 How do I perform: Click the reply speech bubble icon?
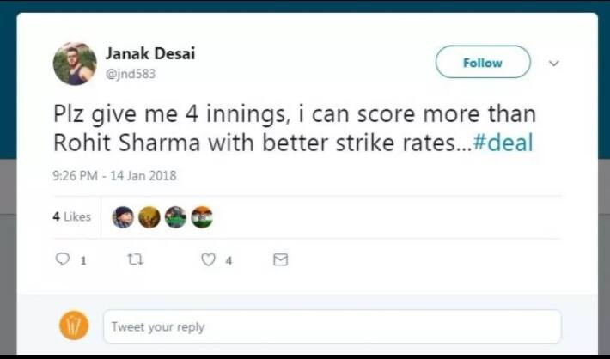(63, 259)
